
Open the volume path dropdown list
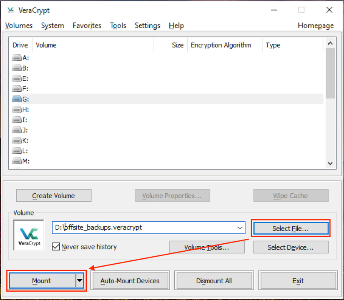pyautogui.click(x=240, y=228)
